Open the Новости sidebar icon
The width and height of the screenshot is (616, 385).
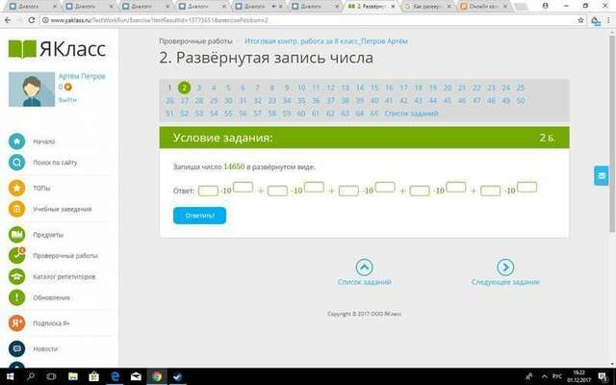(x=17, y=348)
